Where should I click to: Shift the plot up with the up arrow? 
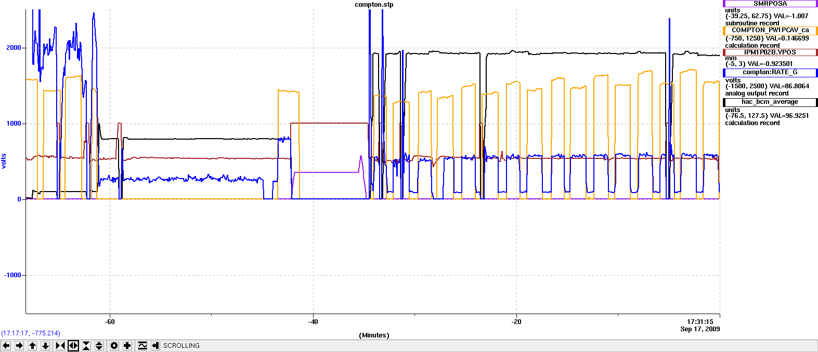[x=32, y=346]
